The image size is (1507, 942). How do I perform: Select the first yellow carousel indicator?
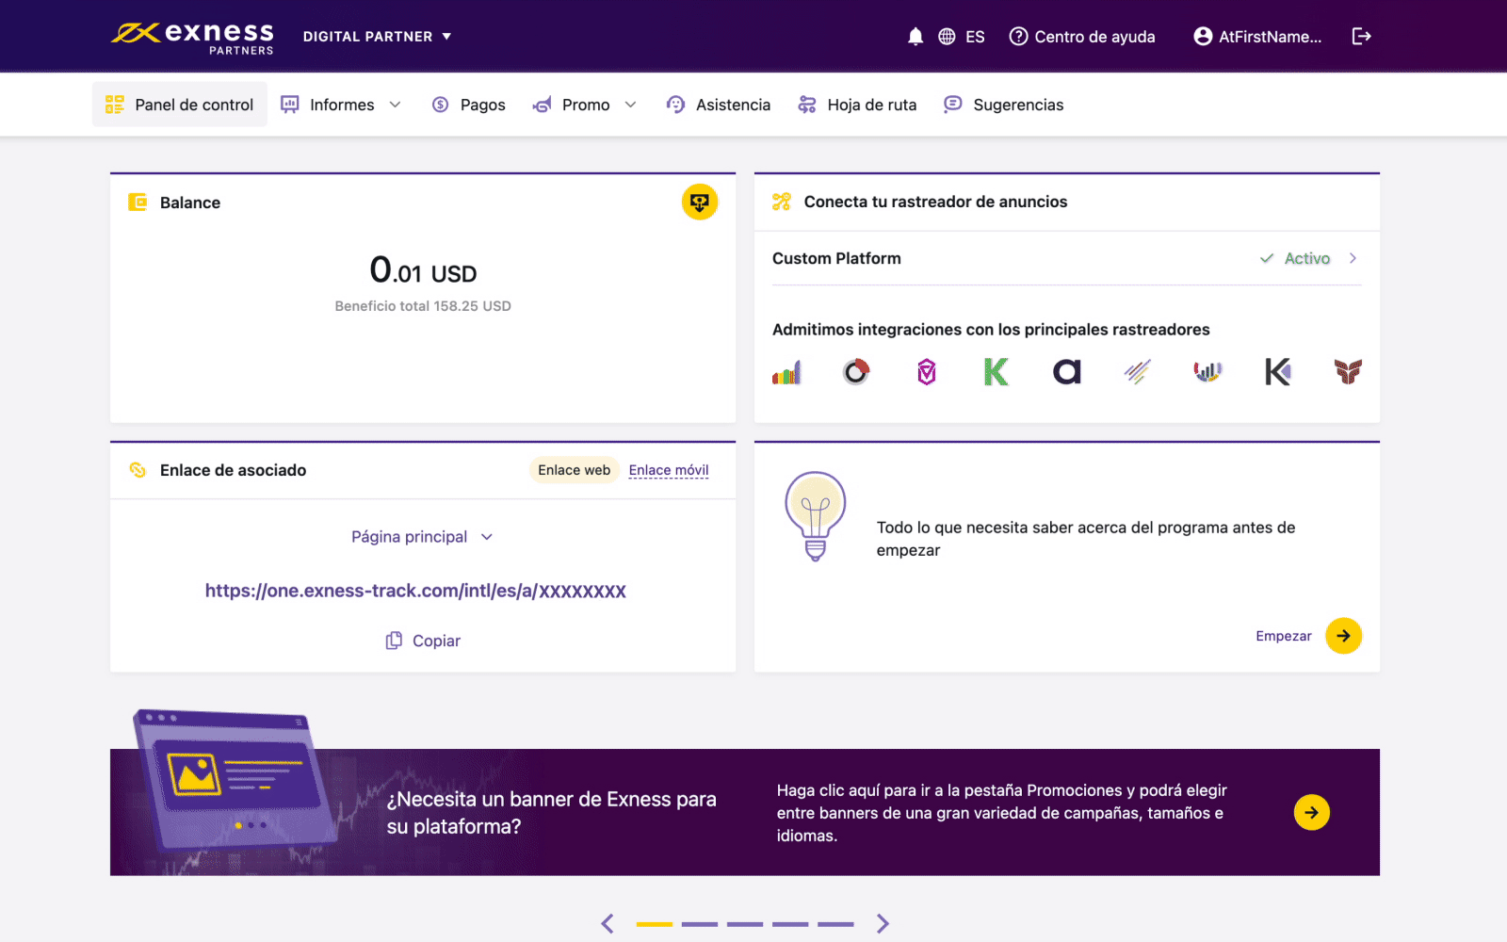pyautogui.click(x=655, y=924)
